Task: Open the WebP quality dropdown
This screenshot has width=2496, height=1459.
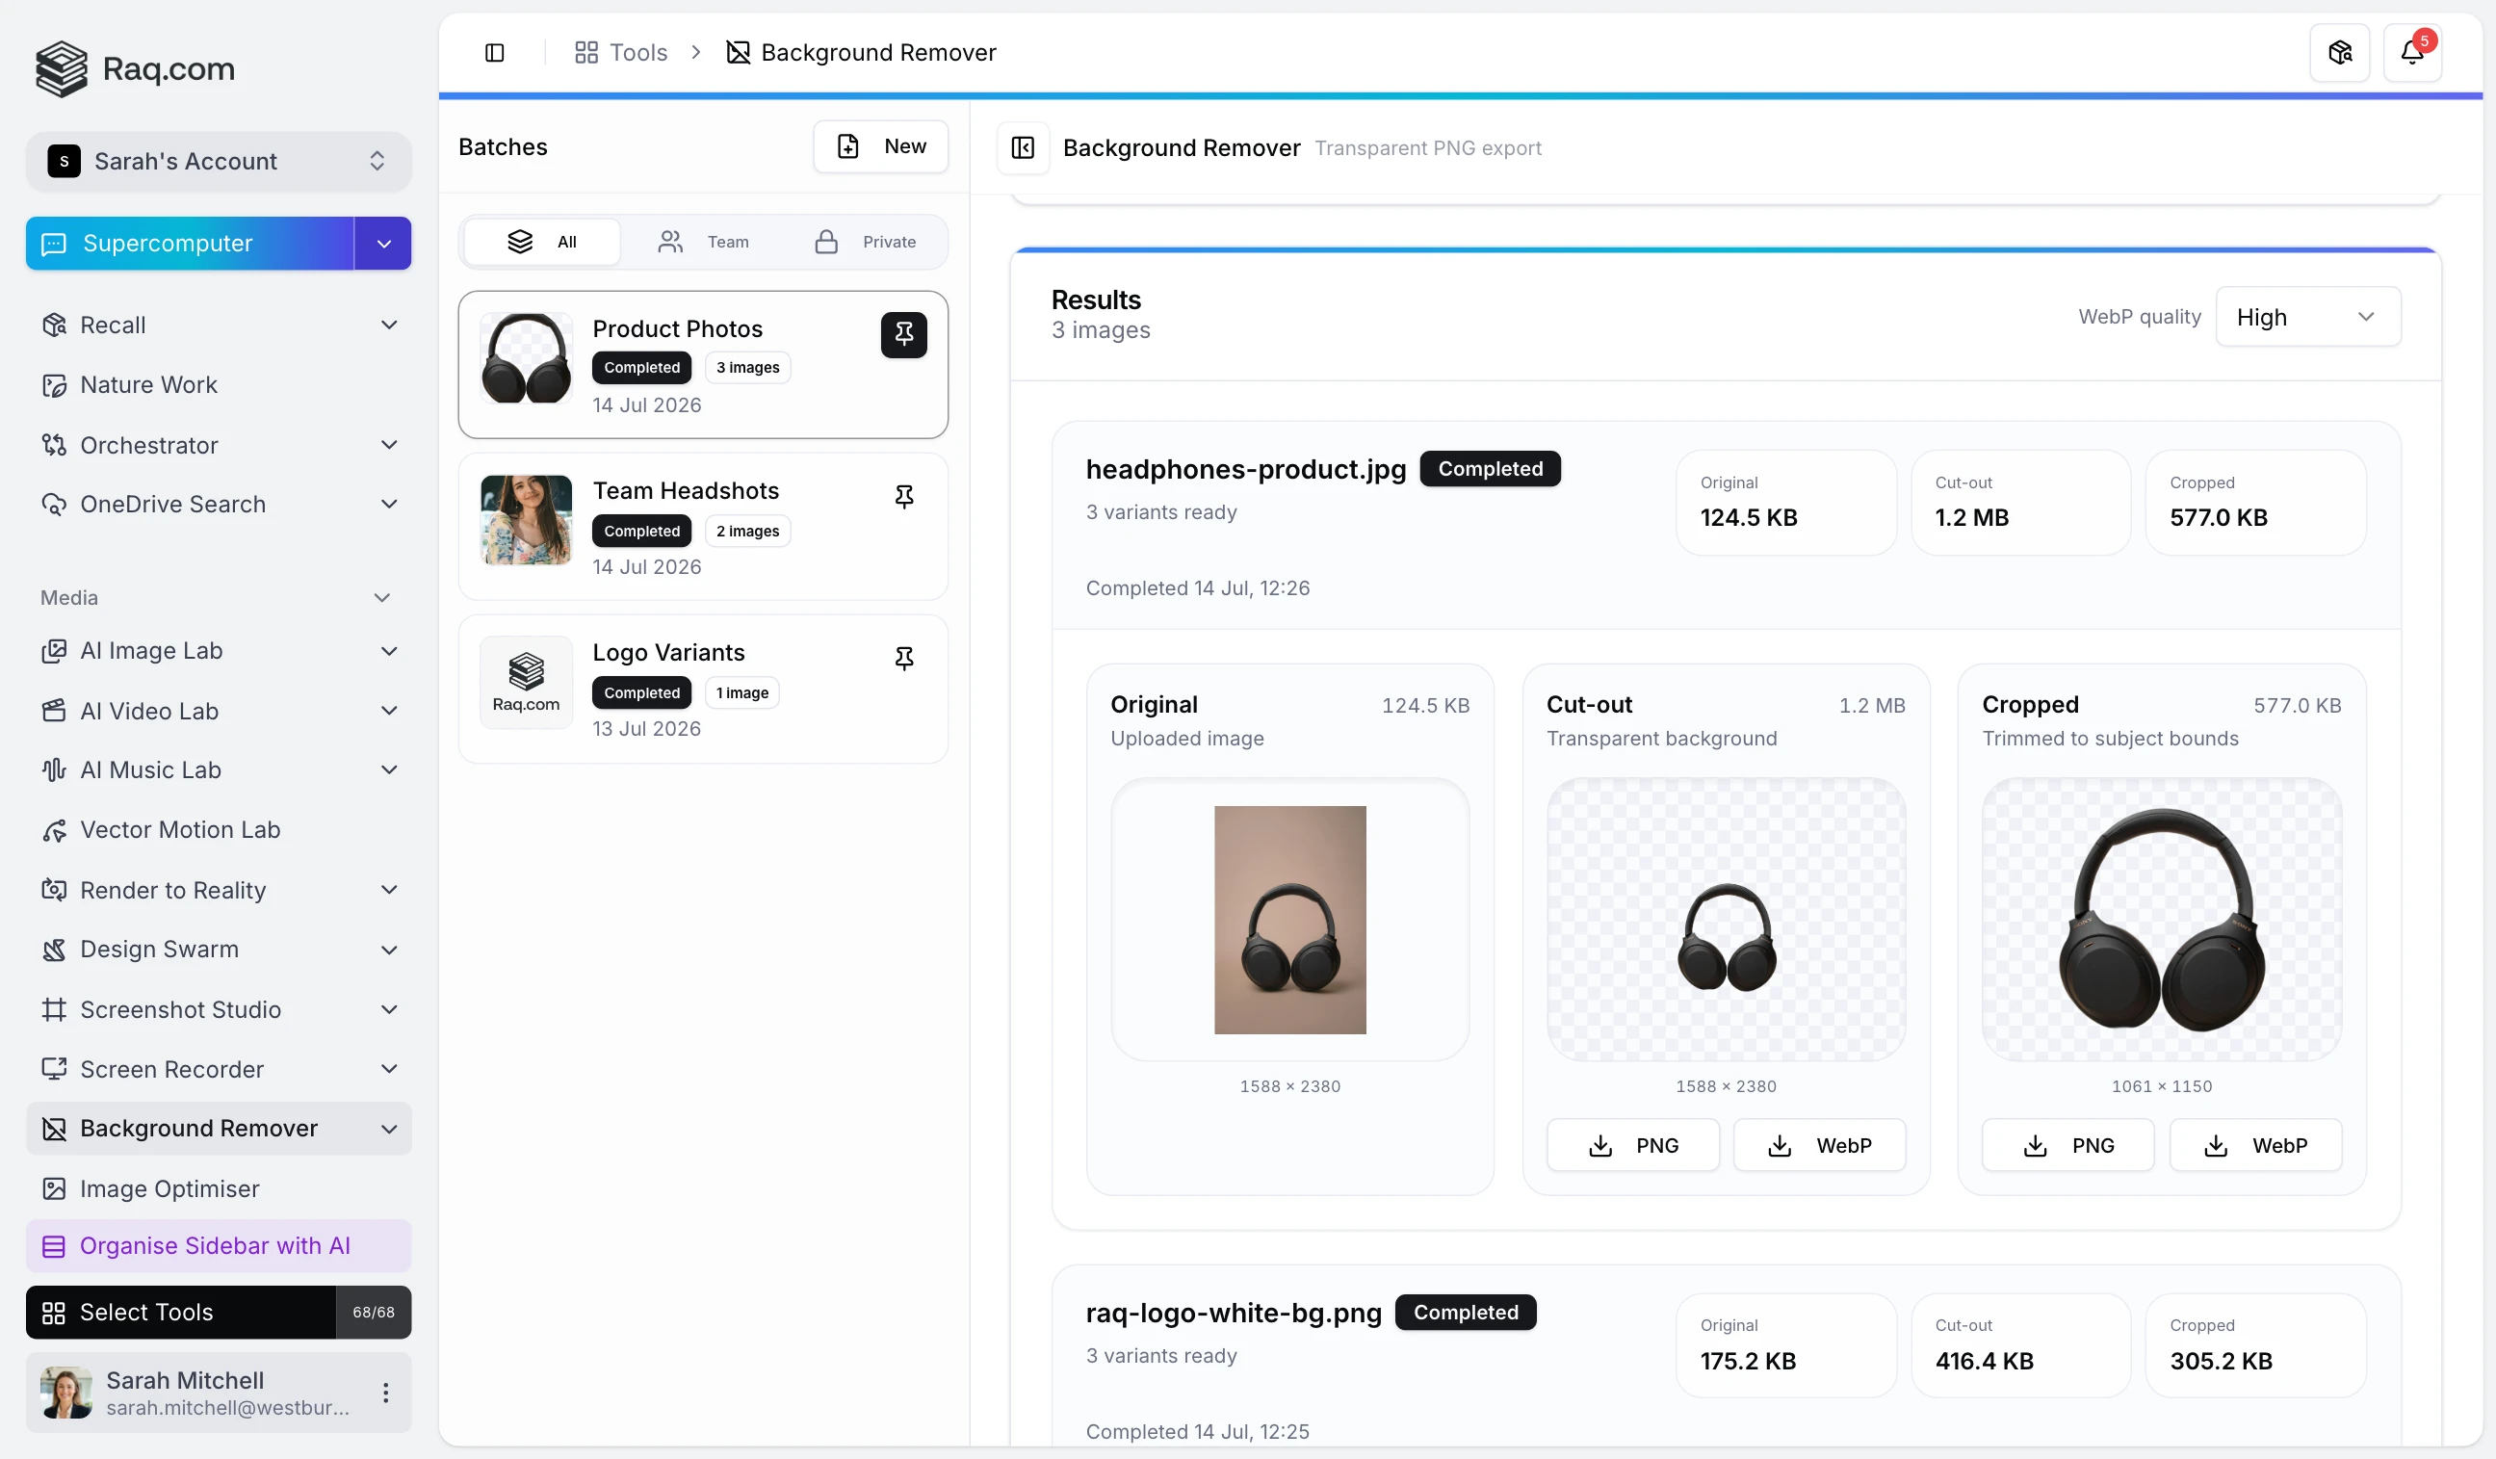Action: click(x=2307, y=317)
